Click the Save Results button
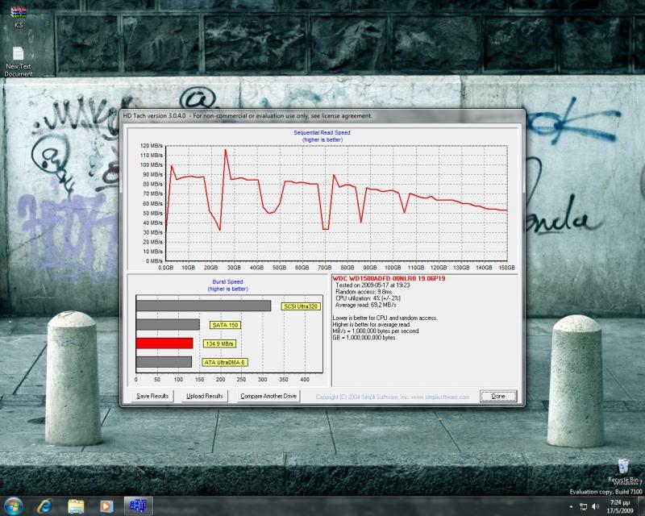The height and width of the screenshot is (516, 645). pos(152,396)
